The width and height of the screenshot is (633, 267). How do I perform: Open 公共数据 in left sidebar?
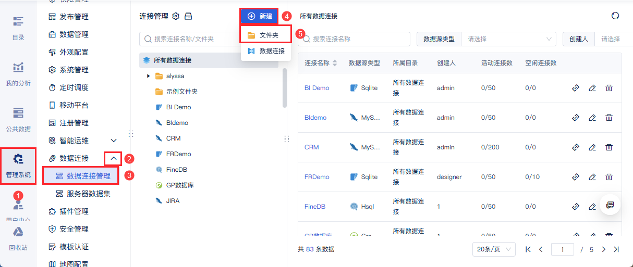(x=18, y=119)
